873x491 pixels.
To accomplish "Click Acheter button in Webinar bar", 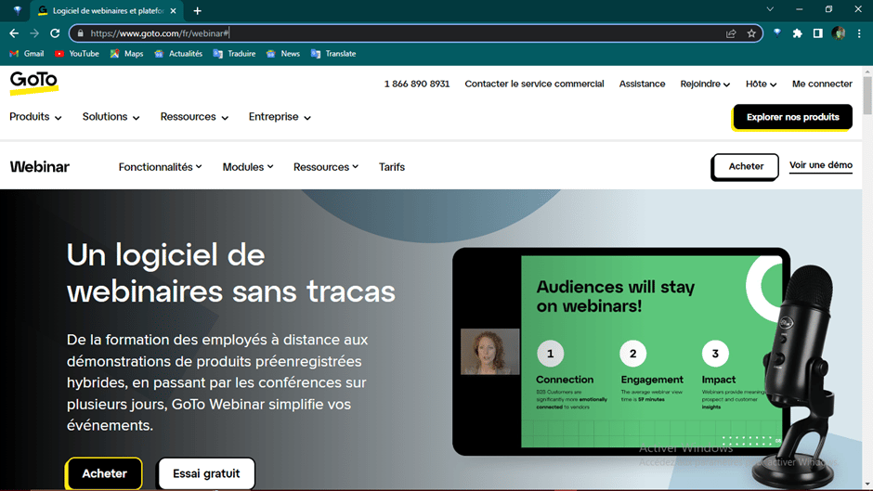I will pos(746,166).
